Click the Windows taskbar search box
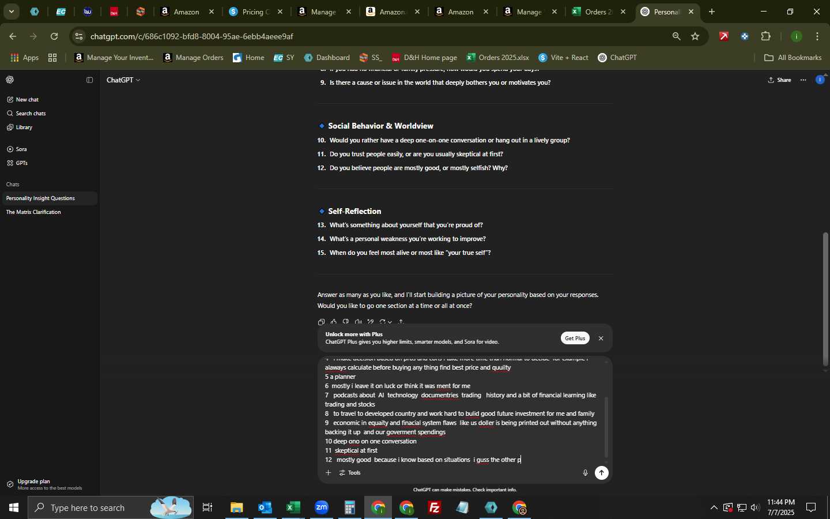 112,507
